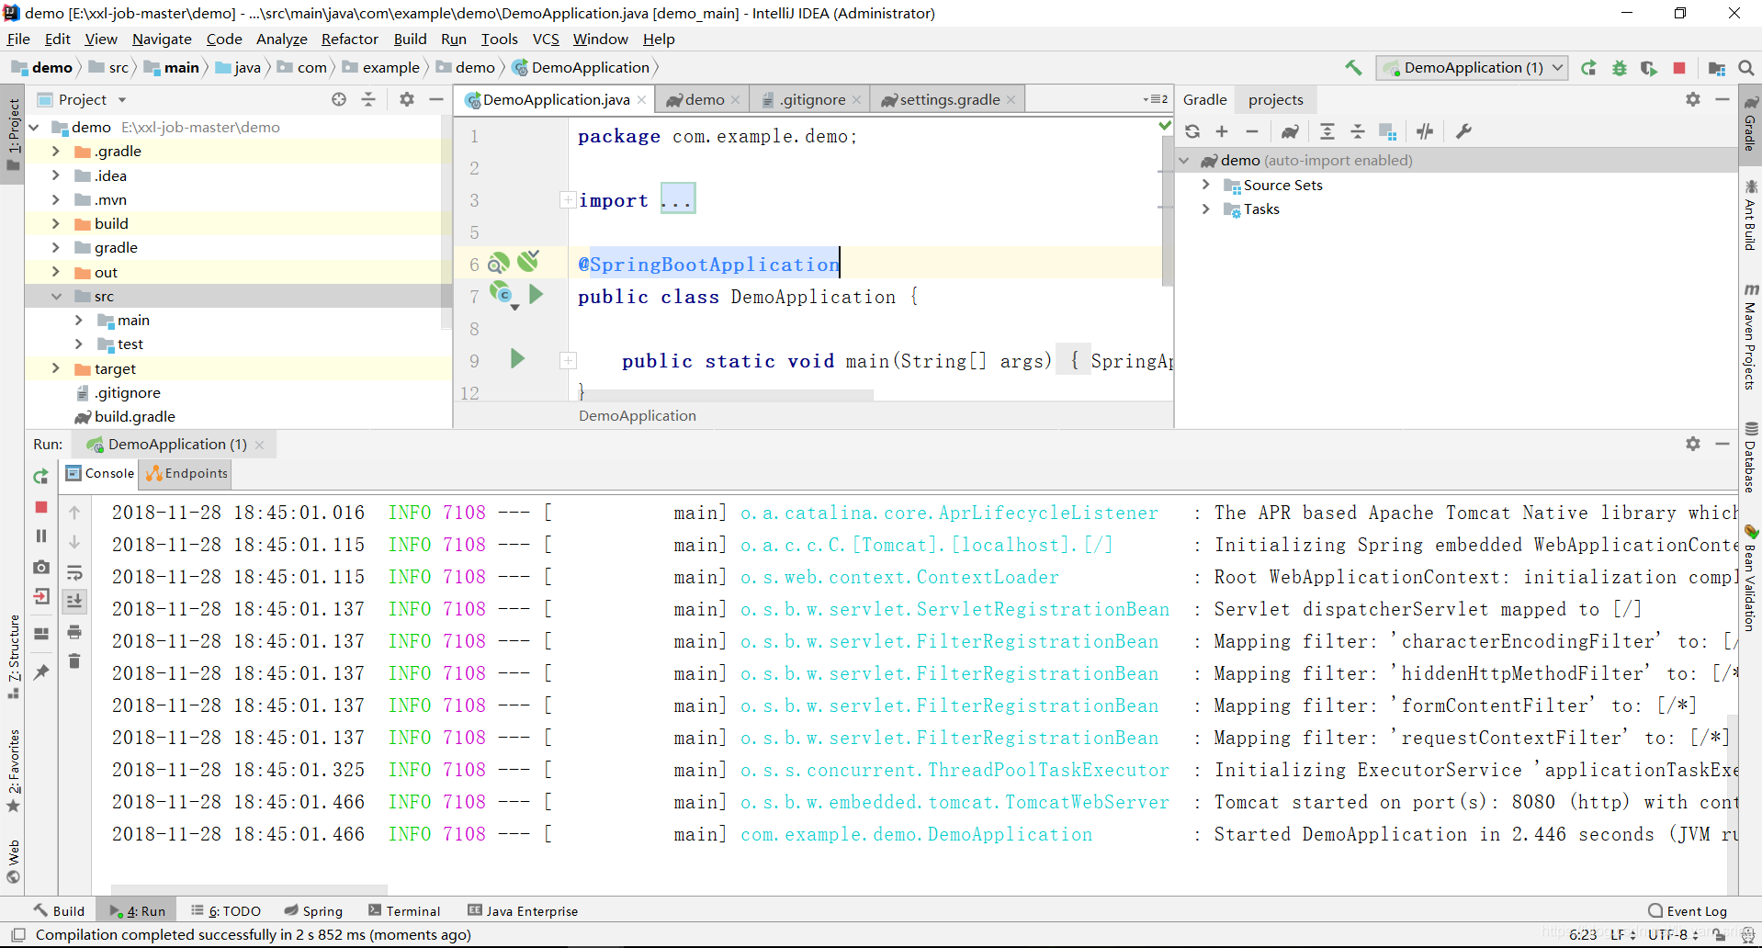The width and height of the screenshot is (1762, 948).
Task: Clear all console output trash icon
Action: tap(74, 660)
